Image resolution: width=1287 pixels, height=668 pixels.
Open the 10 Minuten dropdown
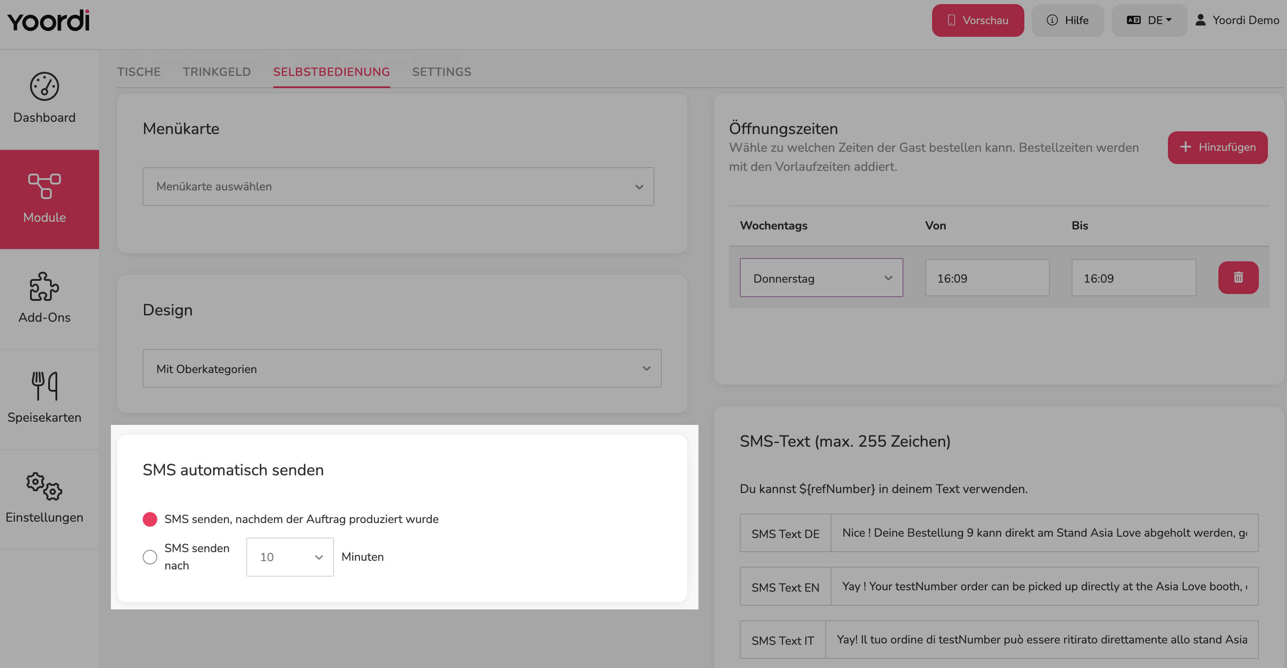coord(290,557)
